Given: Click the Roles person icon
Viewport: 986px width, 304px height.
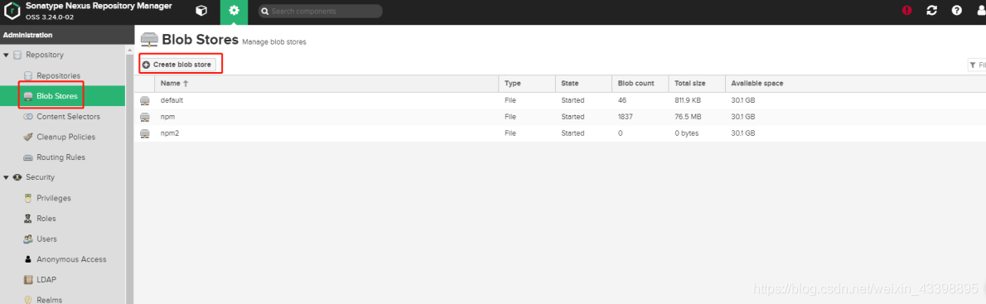Looking at the screenshot, I should point(27,219).
